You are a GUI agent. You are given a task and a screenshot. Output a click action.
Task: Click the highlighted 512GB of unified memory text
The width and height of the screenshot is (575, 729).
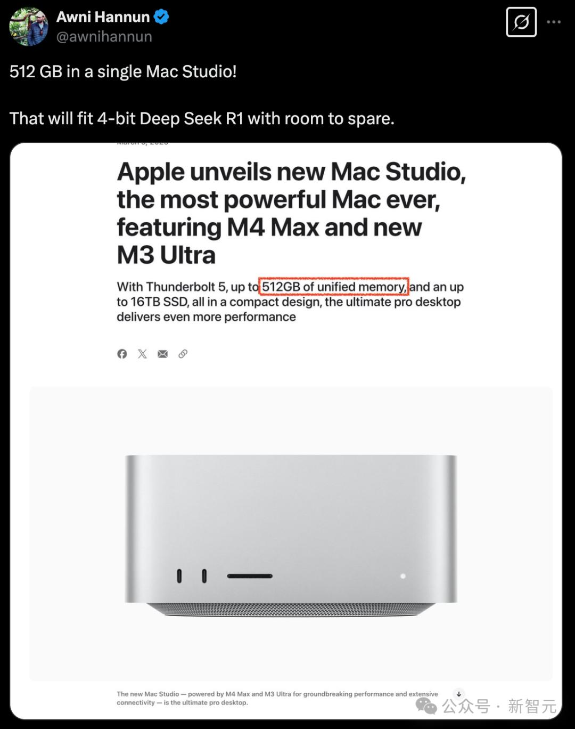click(334, 287)
